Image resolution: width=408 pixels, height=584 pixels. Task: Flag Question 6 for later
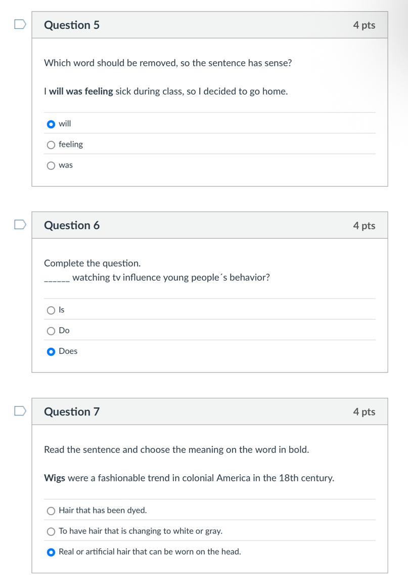20,225
